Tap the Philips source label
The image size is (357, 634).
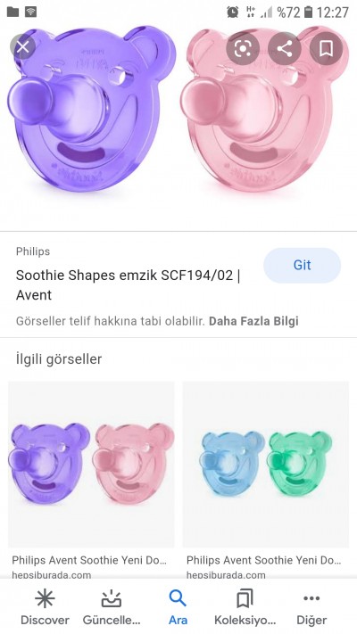coord(33,251)
